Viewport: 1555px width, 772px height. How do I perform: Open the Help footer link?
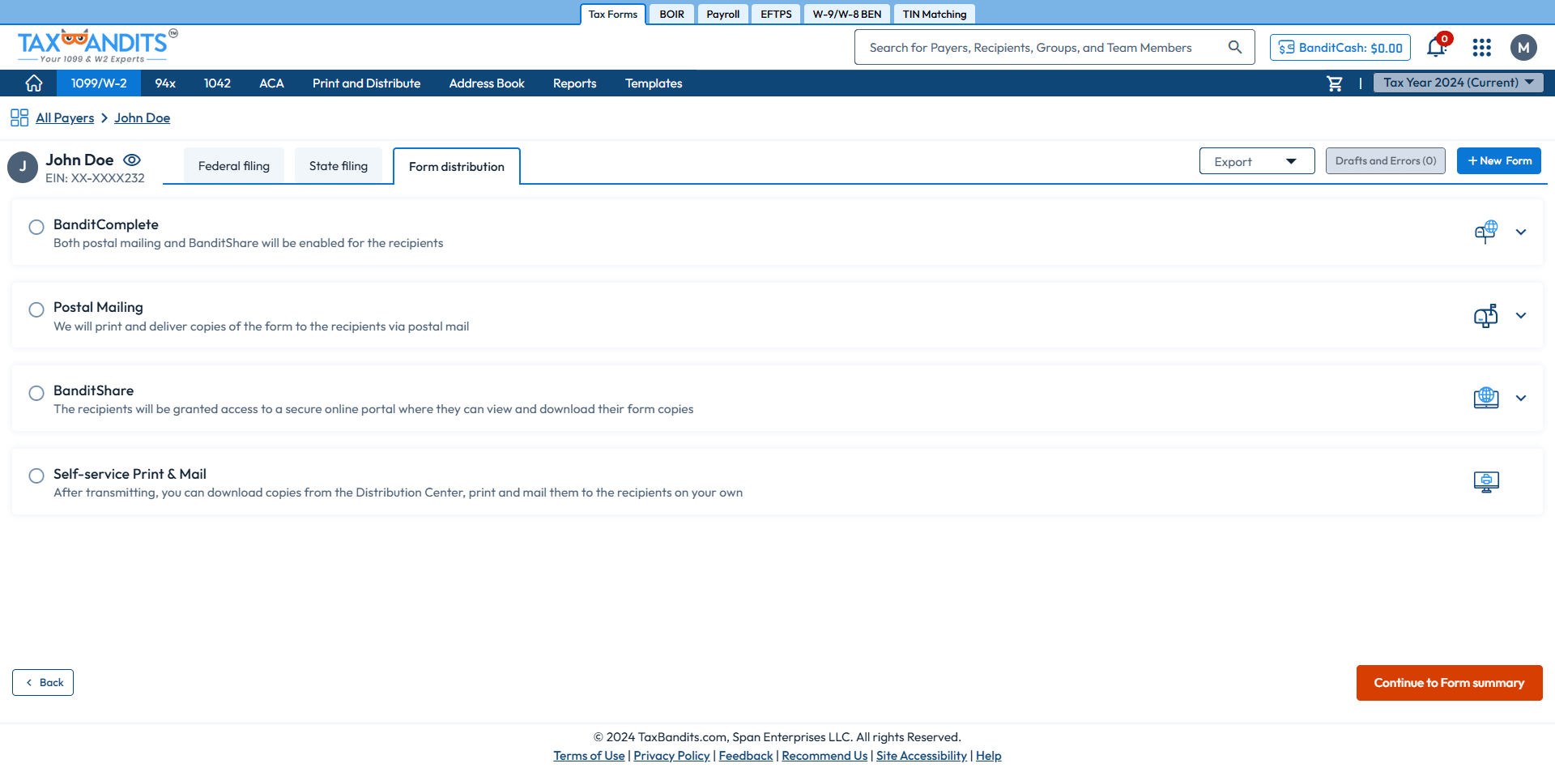989,756
